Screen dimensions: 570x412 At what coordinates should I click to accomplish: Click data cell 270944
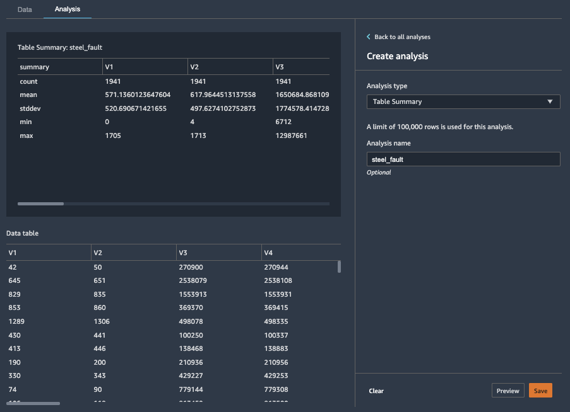click(x=276, y=267)
